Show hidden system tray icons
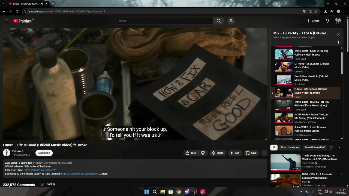349x196 pixels. (301, 192)
